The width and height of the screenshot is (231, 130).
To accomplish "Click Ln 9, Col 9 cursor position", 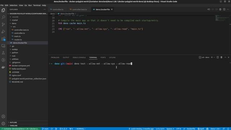I will pos(160,129).
